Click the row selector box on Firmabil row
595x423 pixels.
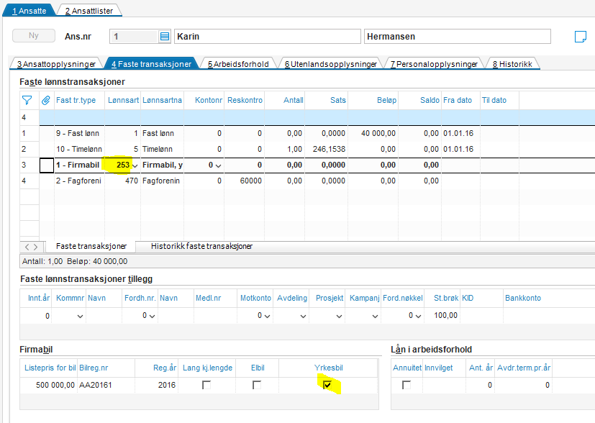coord(46,165)
